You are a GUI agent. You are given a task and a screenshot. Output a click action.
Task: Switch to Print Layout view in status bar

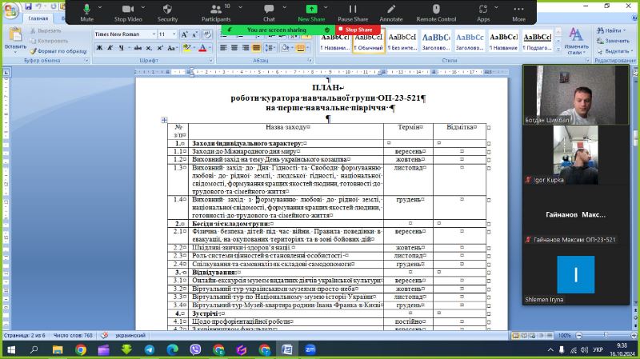point(516,335)
